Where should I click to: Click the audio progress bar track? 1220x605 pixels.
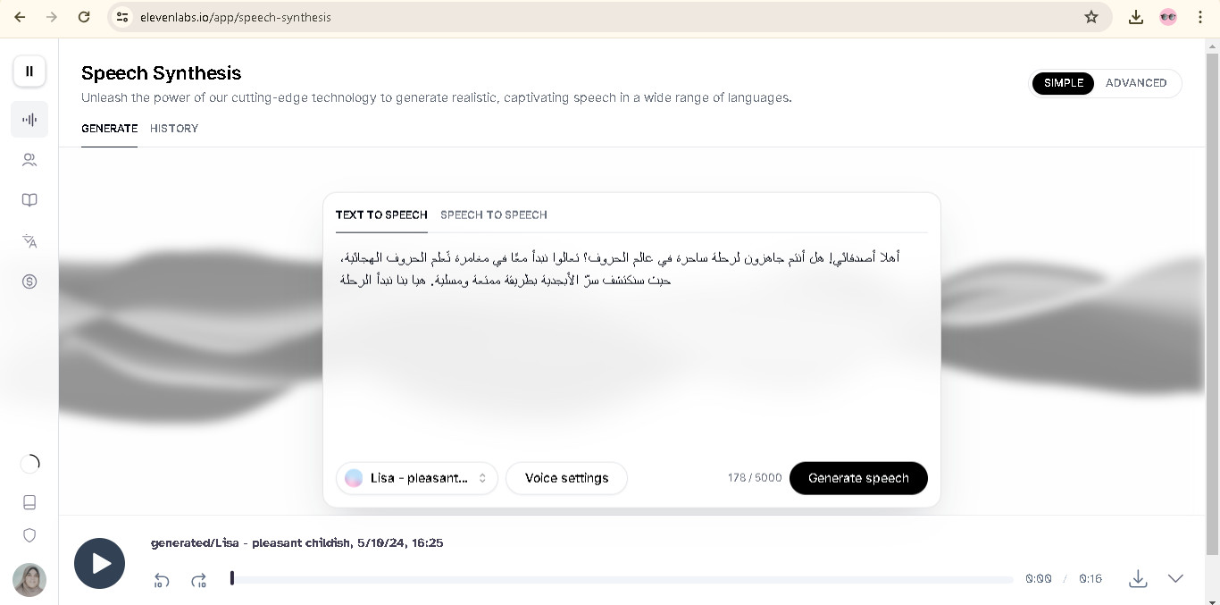(622, 579)
